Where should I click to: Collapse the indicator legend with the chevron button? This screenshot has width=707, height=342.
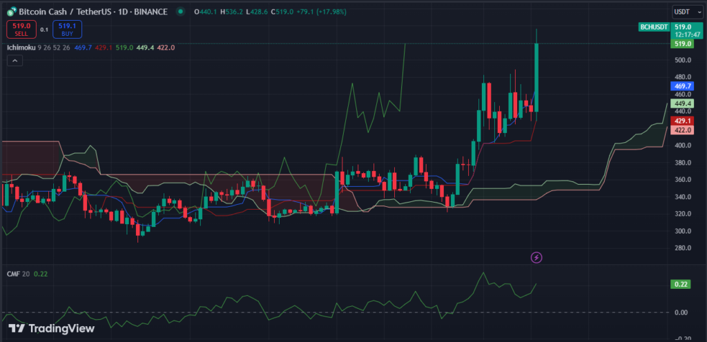point(15,61)
